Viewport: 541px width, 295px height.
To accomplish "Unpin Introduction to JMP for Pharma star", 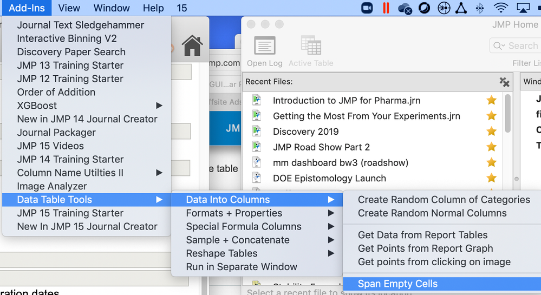I will (x=491, y=100).
